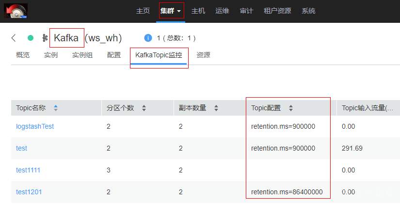
Task: Open the 集群 dropdown menu
Action: pyautogui.click(x=171, y=11)
